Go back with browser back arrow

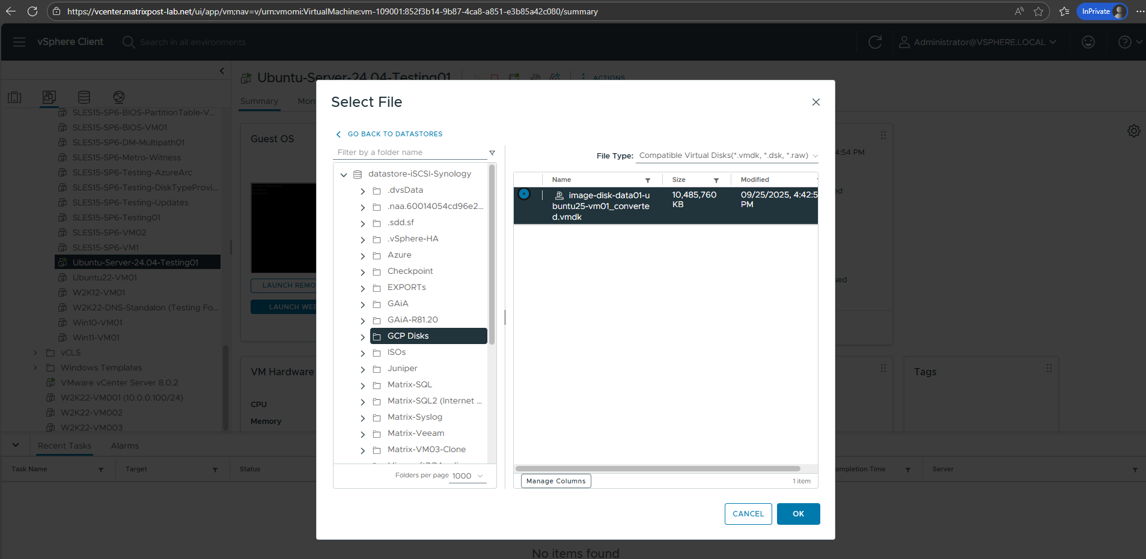click(x=11, y=11)
